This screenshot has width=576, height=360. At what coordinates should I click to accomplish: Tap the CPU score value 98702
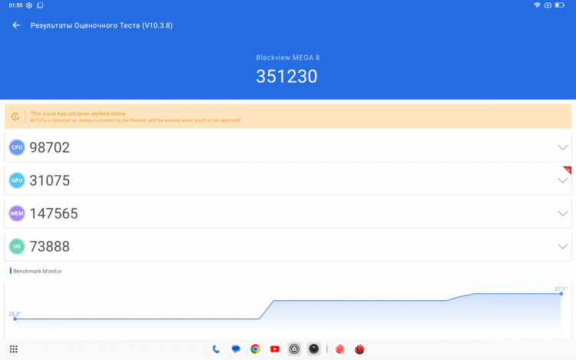[x=50, y=147]
